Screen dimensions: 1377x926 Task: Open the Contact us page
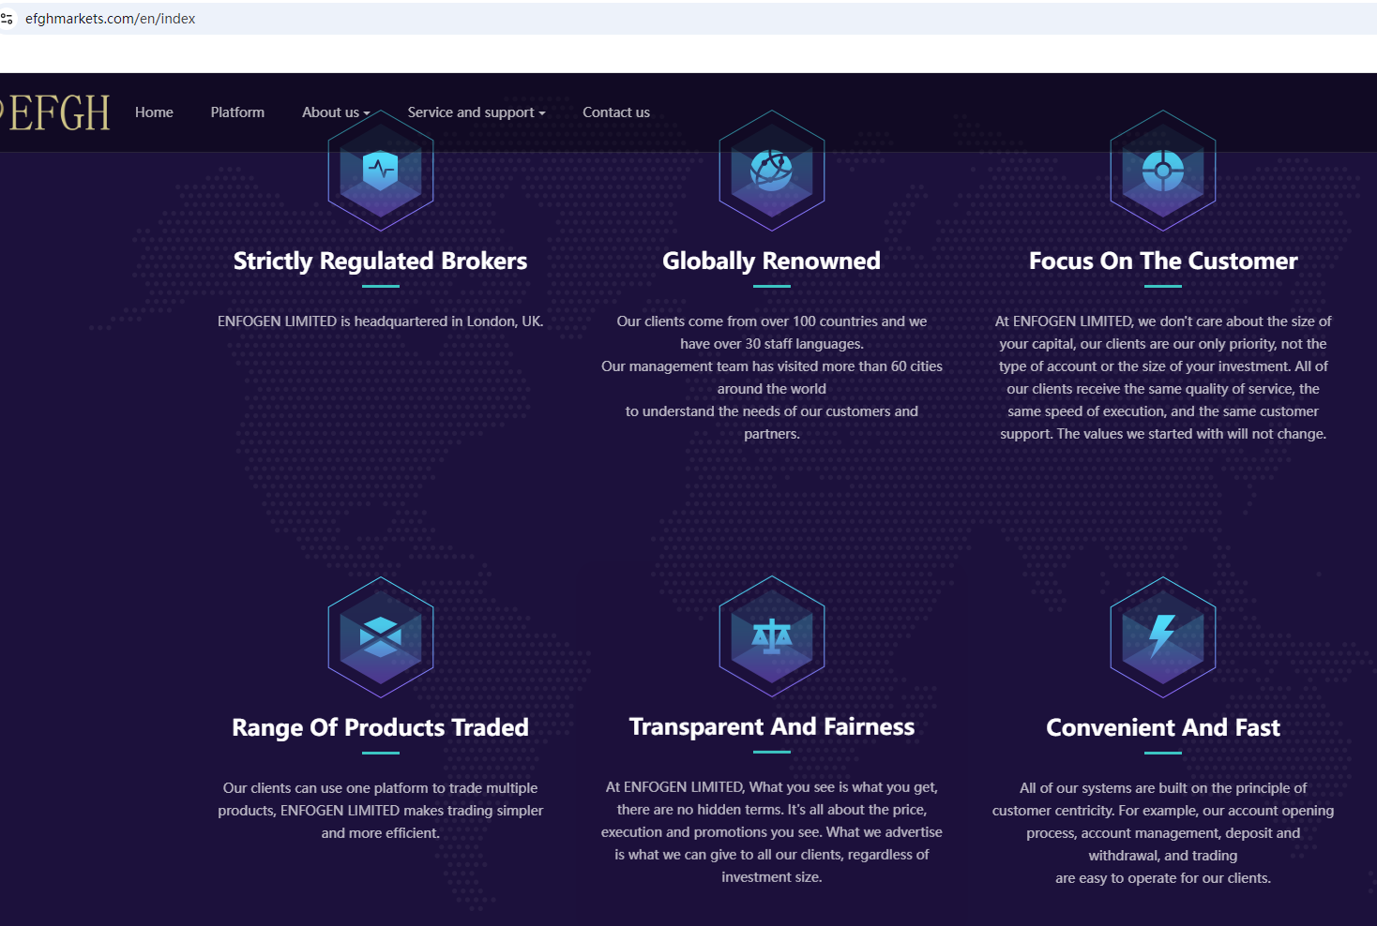tap(616, 112)
